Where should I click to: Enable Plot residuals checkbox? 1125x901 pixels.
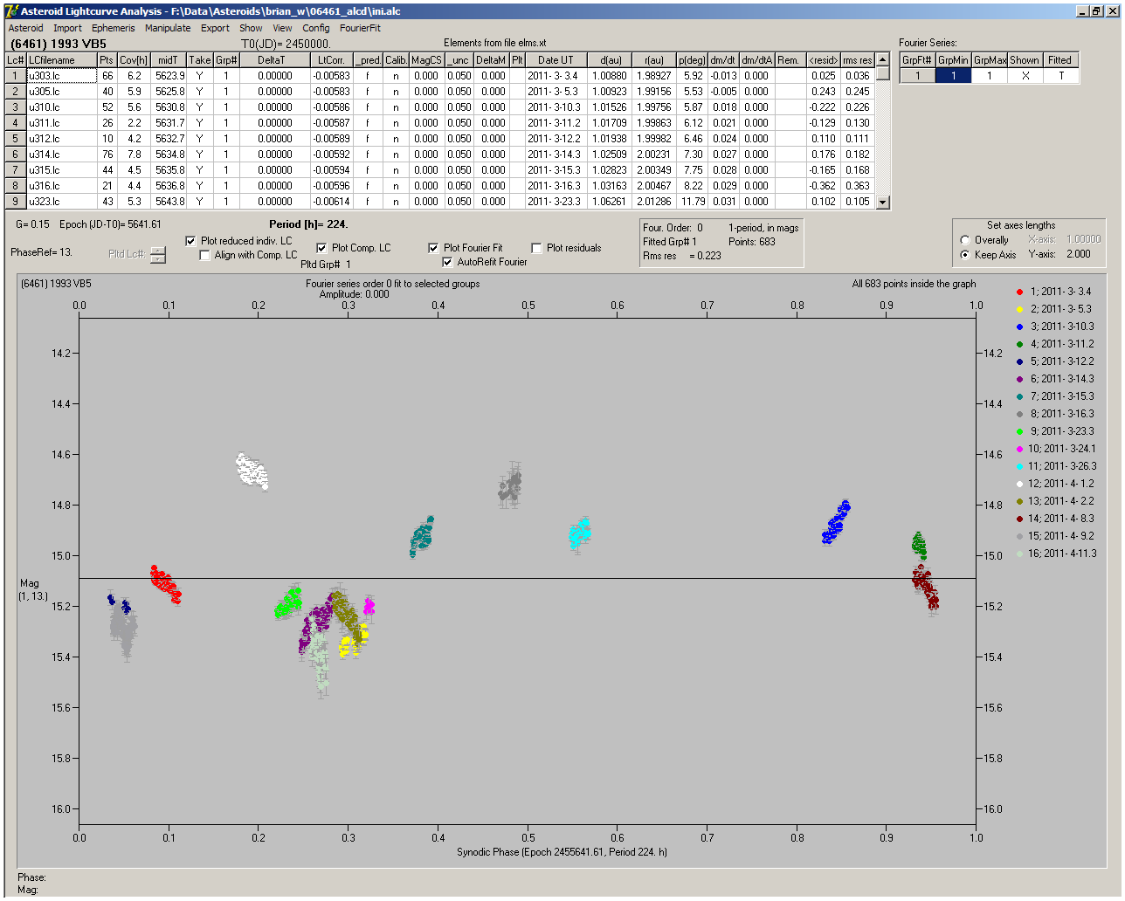tap(536, 248)
